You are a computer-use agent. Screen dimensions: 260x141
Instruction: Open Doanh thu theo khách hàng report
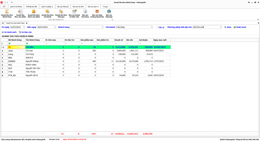pyautogui.click(x=7, y=14)
